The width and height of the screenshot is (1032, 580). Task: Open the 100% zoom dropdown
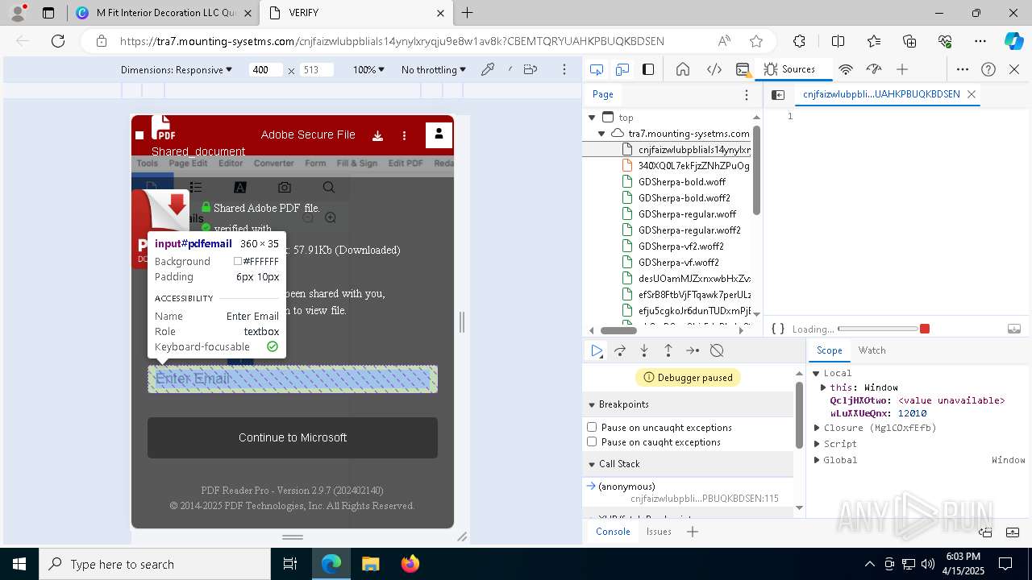point(368,70)
